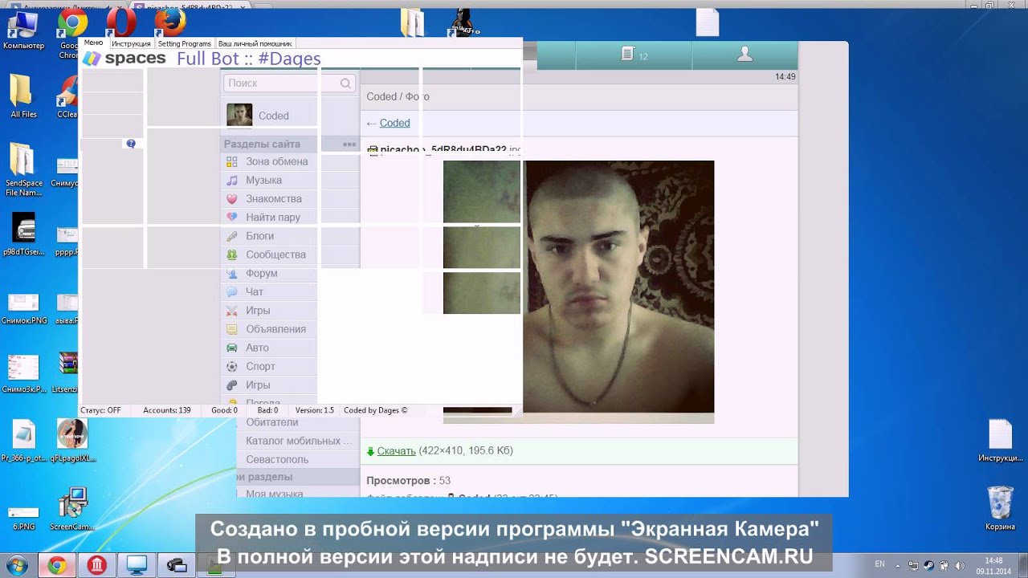Image resolution: width=1028 pixels, height=578 pixels.
Task: Open the red taskbar app icon
Action: pyautogui.click(x=97, y=566)
